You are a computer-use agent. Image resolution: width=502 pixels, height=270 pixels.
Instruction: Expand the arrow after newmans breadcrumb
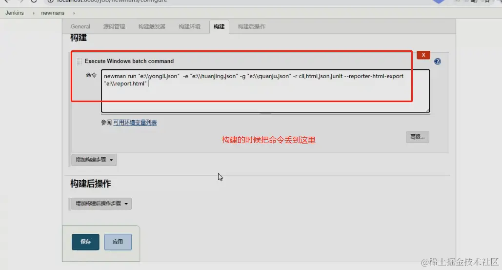click(x=74, y=13)
